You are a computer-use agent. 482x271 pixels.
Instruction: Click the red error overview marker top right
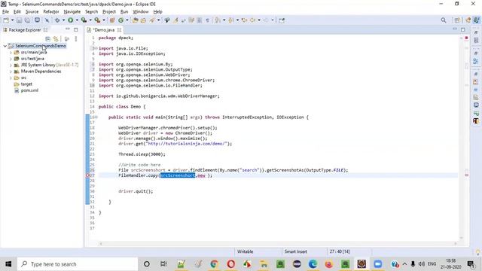(466, 38)
